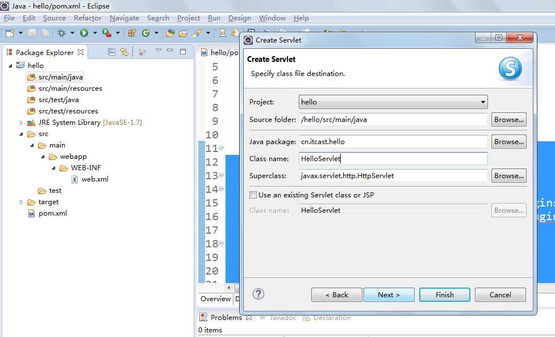The width and height of the screenshot is (555, 337).
Task: Click the src/test/java package folder icon
Action: click(31, 100)
